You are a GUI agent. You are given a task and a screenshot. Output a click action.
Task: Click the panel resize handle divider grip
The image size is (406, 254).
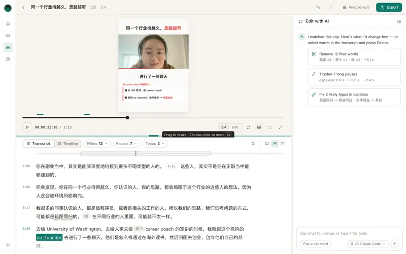154,136
